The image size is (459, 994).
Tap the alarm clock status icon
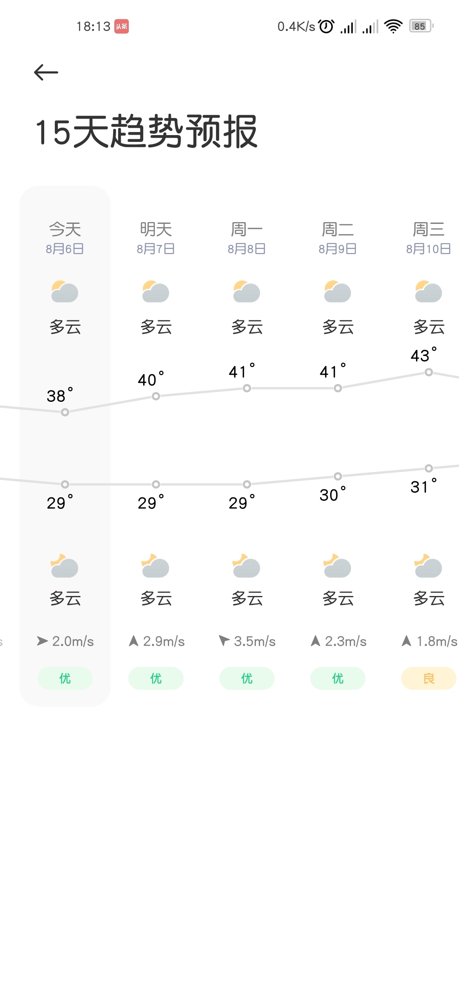point(326,26)
